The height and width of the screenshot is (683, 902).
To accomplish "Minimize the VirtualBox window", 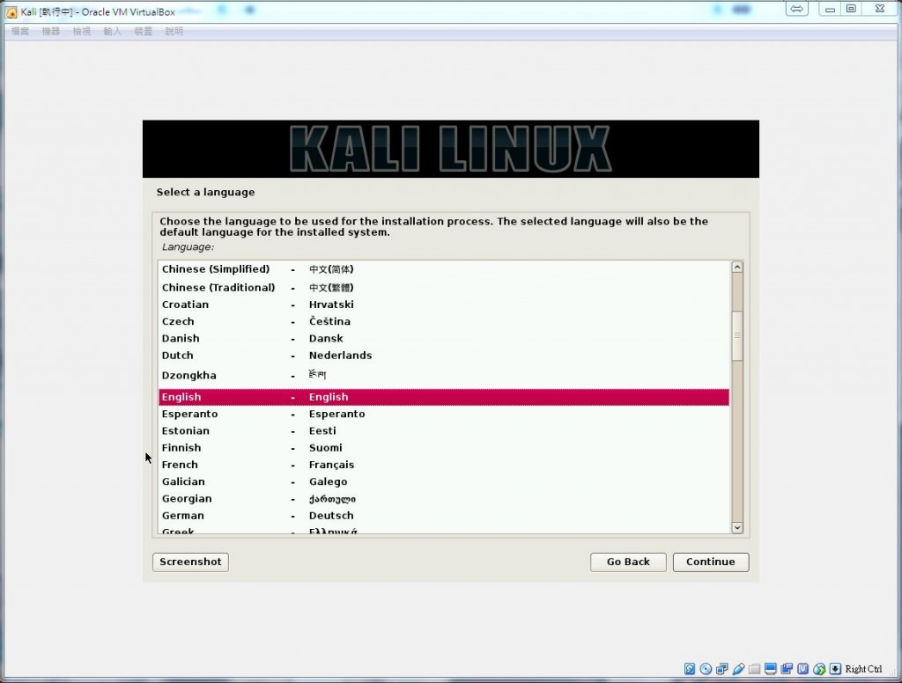I will click(x=830, y=9).
